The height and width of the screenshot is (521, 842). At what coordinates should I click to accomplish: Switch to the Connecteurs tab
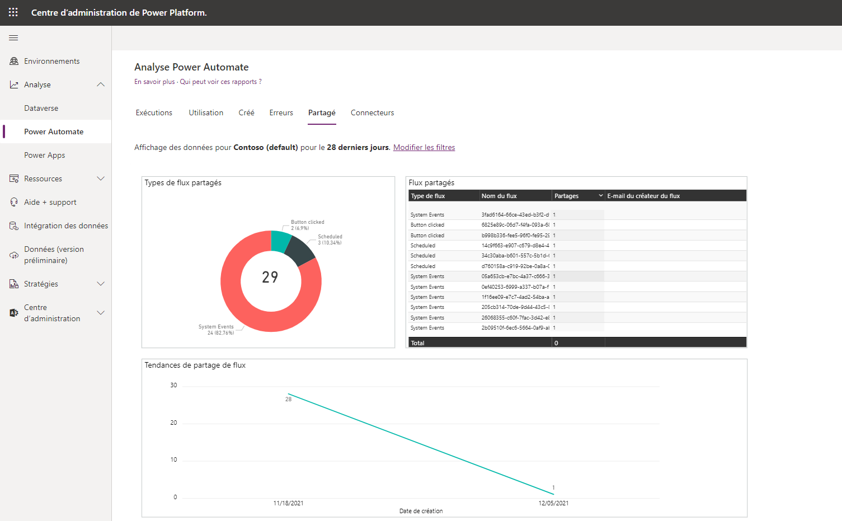[x=372, y=112]
